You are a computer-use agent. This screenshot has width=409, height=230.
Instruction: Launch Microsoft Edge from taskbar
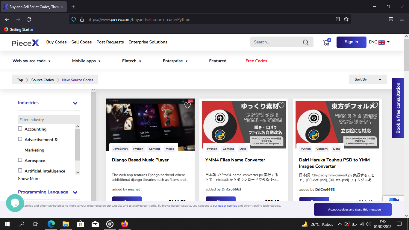pyautogui.click(x=51, y=224)
